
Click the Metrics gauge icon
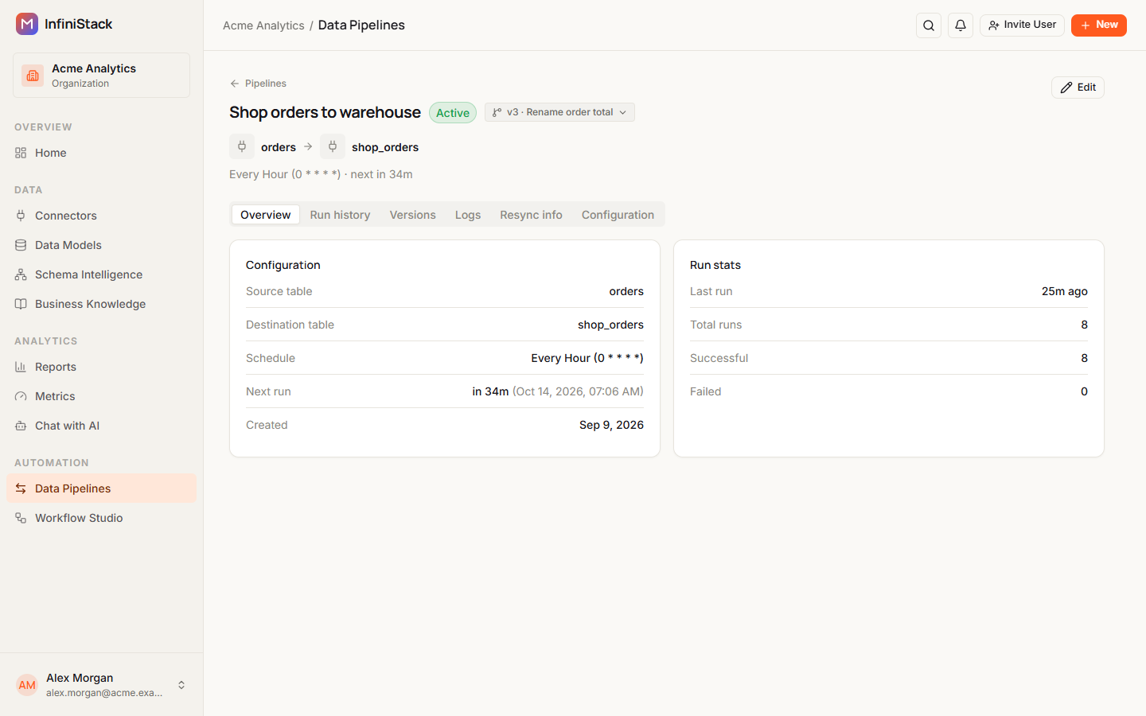21,396
